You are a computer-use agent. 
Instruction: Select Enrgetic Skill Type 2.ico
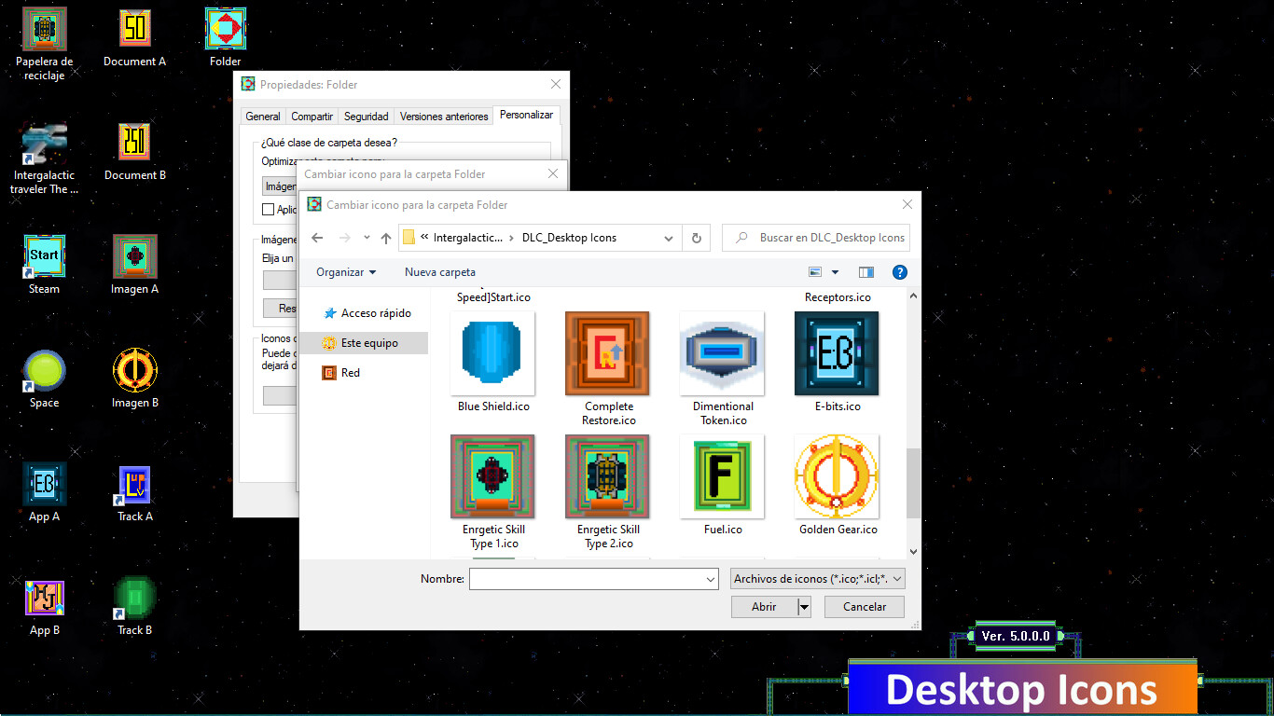tap(607, 476)
